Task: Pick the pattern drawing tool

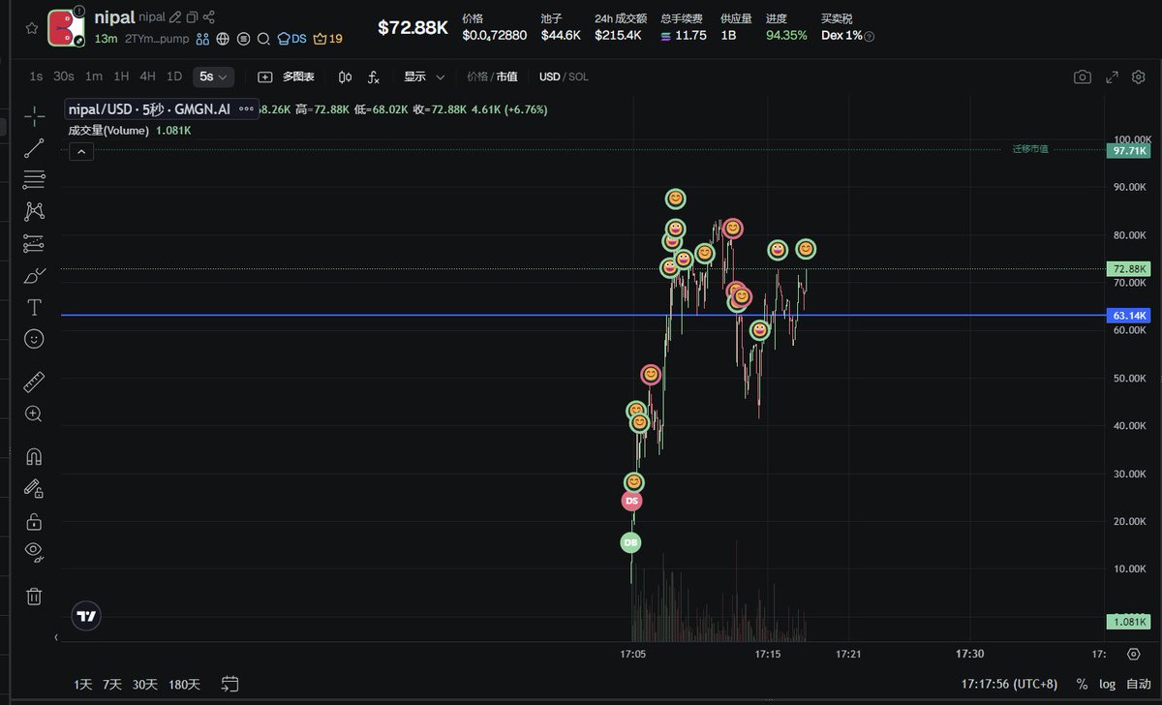Action: [34, 211]
